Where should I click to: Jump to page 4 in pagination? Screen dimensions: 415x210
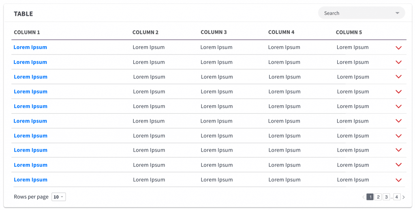pyautogui.click(x=397, y=197)
